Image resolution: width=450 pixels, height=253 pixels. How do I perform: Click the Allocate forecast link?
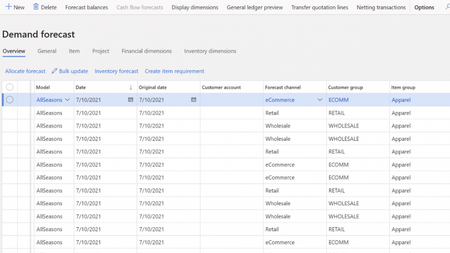[x=25, y=71]
